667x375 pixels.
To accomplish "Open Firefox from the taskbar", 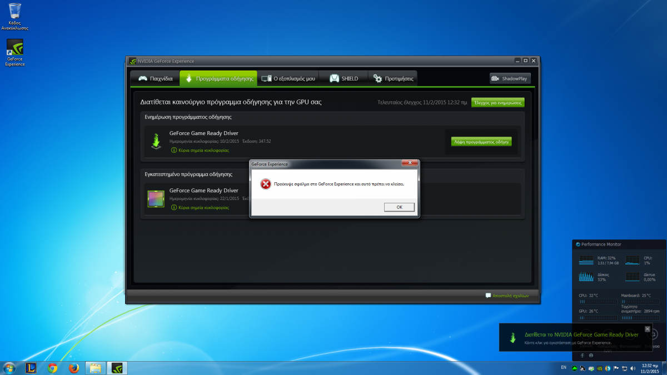I will (73, 368).
